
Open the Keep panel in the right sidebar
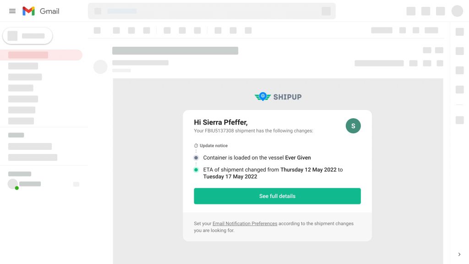tap(459, 50)
